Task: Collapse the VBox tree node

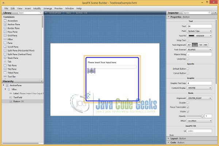Action: pos(5,89)
